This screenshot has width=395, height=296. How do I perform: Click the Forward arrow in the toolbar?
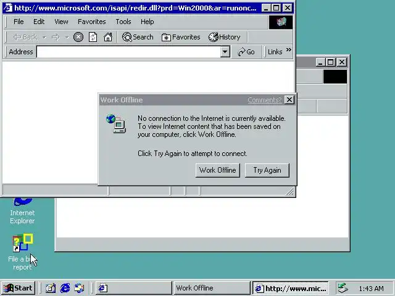point(56,37)
